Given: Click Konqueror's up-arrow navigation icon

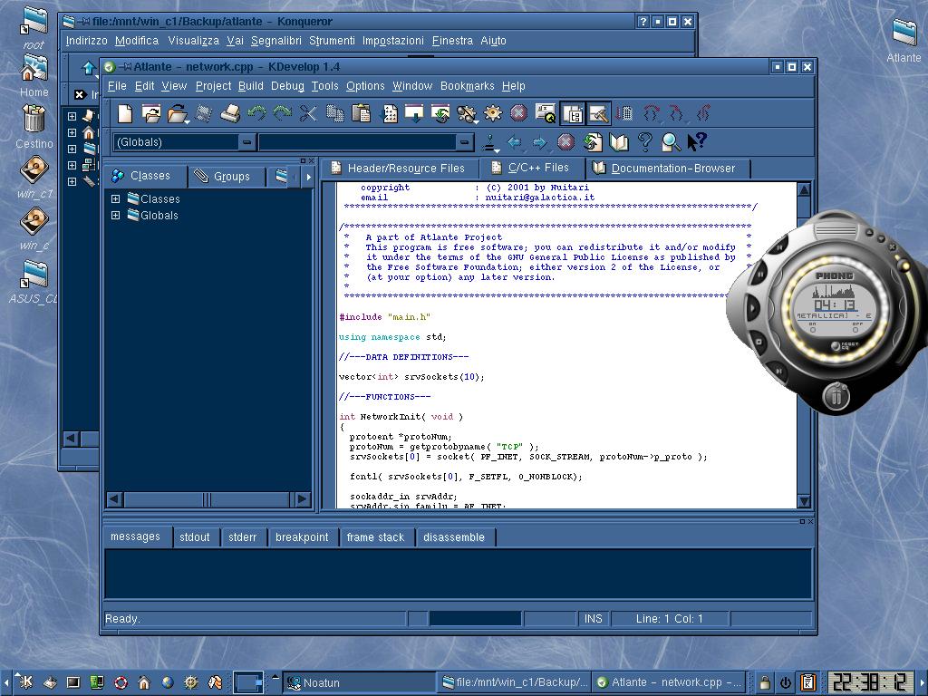Looking at the screenshot, I should pyautogui.click(x=89, y=67).
